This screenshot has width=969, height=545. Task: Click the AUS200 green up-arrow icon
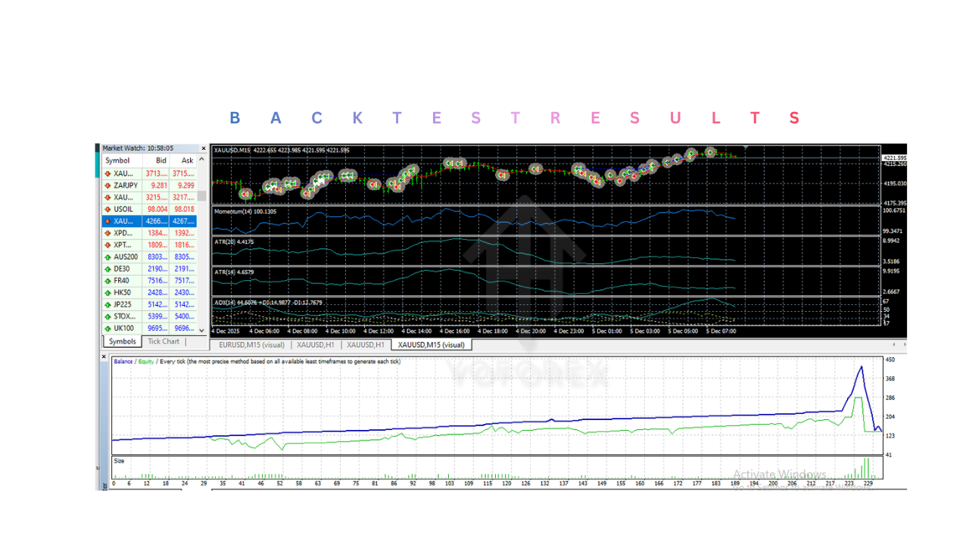pyautogui.click(x=107, y=257)
